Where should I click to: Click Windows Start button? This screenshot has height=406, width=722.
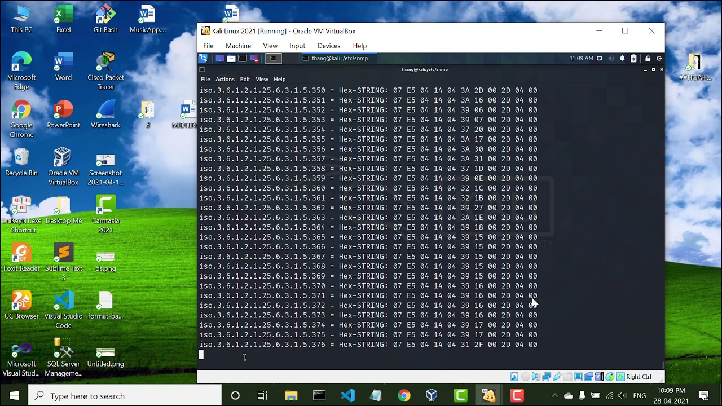[14, 396]
